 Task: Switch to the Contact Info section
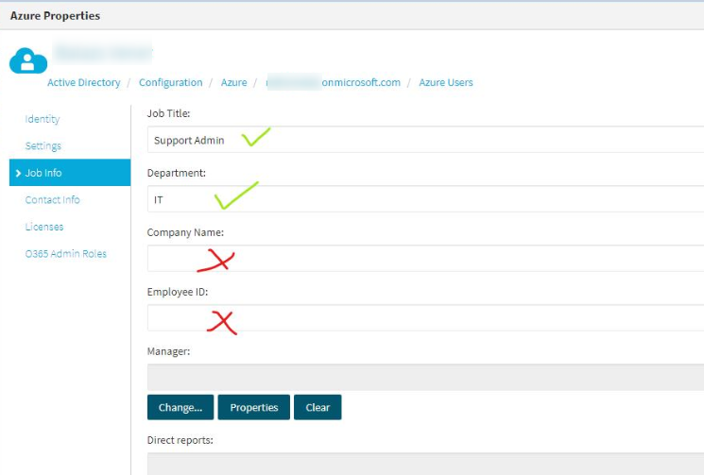coord(52,200)
